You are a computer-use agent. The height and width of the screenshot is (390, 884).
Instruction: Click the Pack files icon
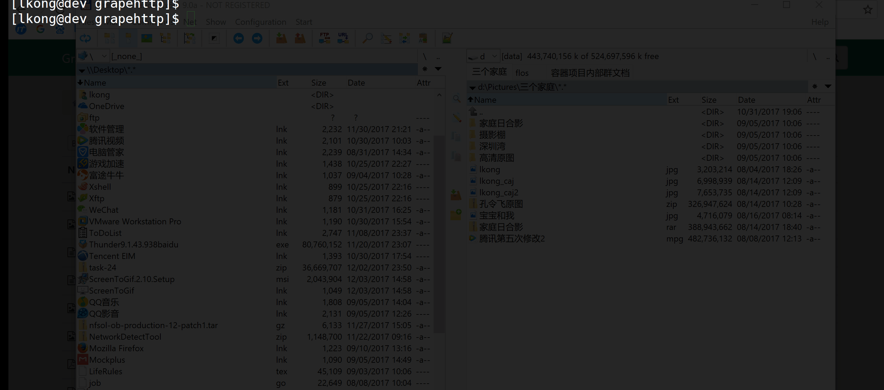tap(281, 38)
